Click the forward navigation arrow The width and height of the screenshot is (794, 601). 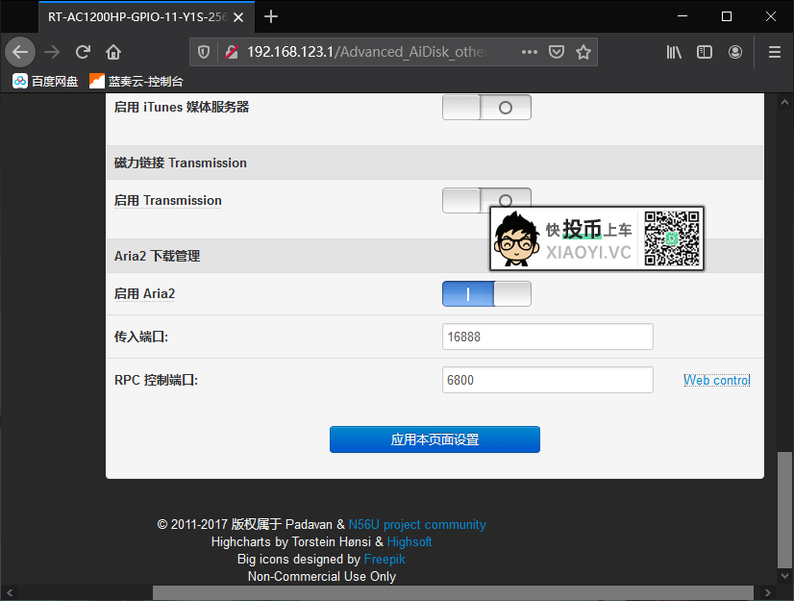coord(52,52)
